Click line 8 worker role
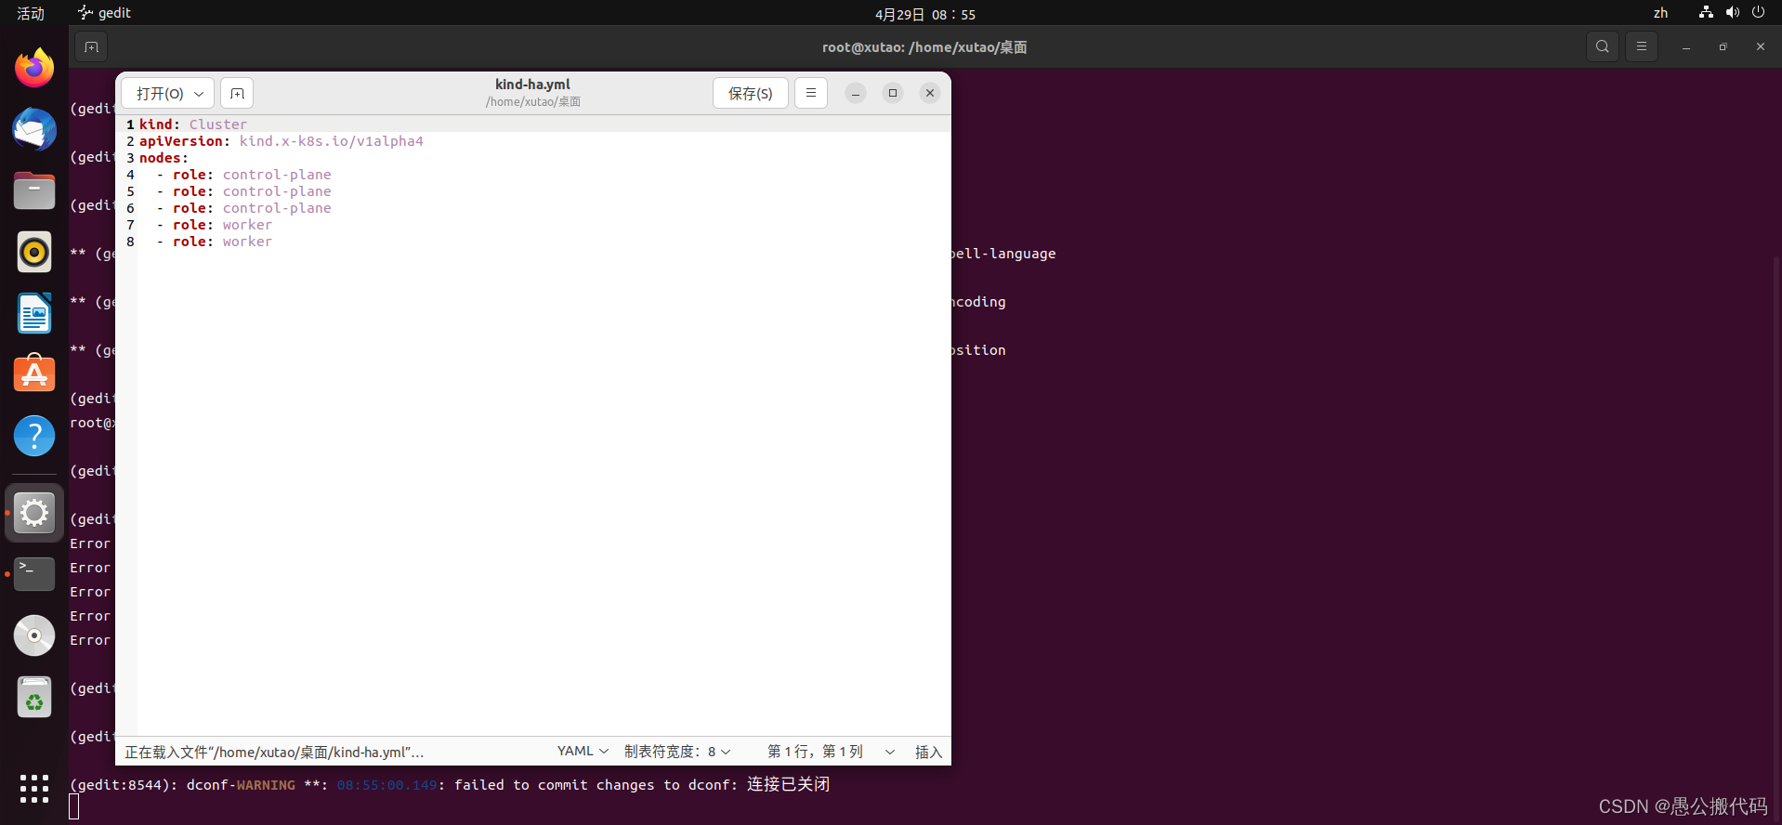The image size is (1782, 825). pos(215,242)
